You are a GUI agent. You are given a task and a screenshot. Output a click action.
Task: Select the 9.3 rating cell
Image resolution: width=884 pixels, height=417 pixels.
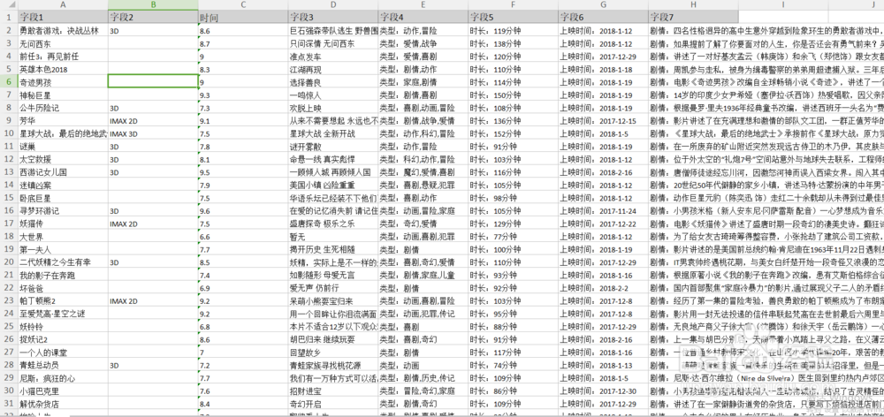[243, 95]
